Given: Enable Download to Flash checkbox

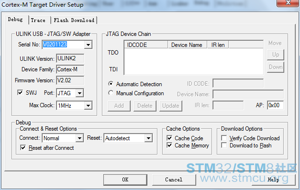Looking at the screenshot, I should point(224,145).
